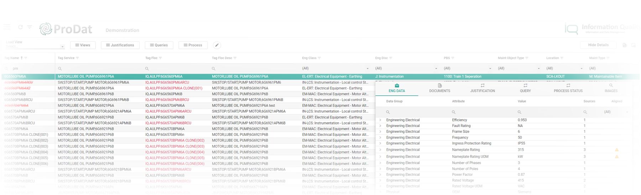
Task: Click the filter icon in the top header bar
Action: 30,27
